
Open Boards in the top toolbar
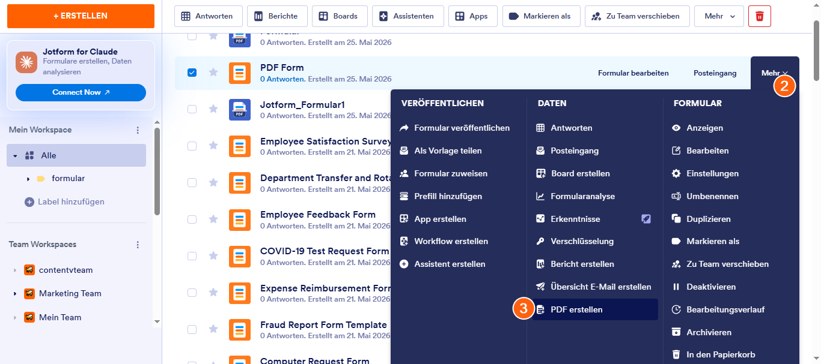(340, 16)
